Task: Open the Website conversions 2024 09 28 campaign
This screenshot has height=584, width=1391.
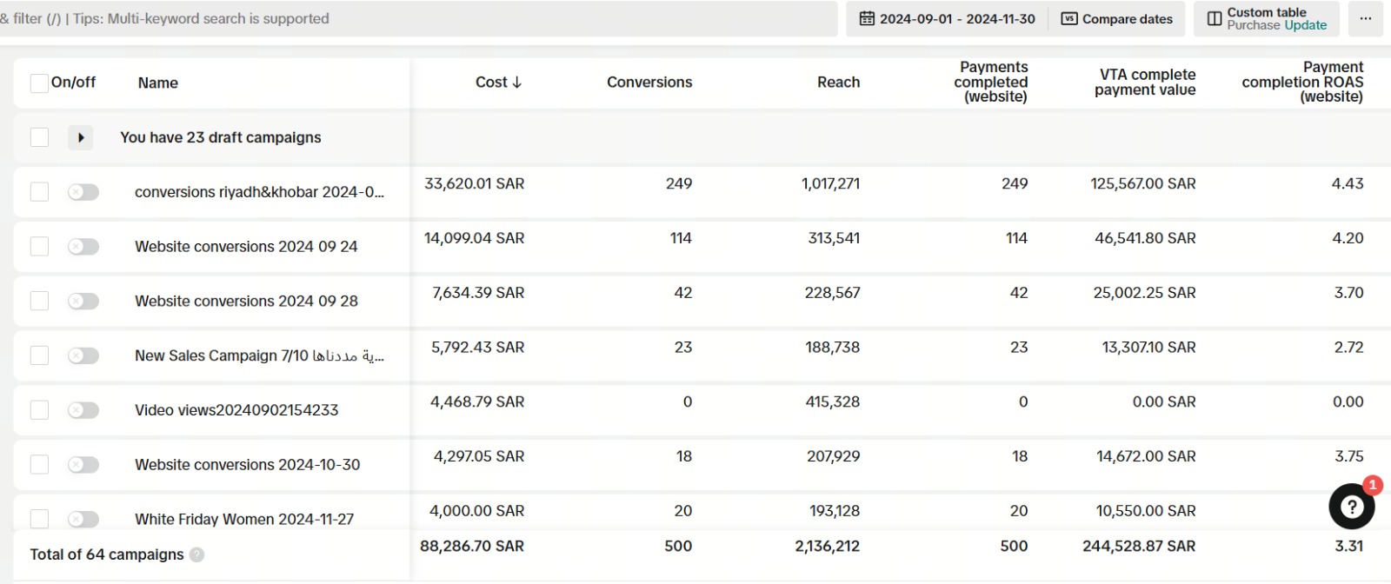Action: coord(246,302)
